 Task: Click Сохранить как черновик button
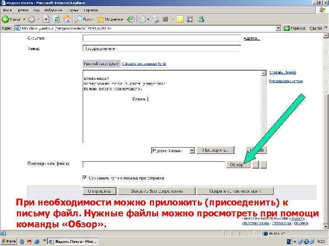[x=235, y=191]
